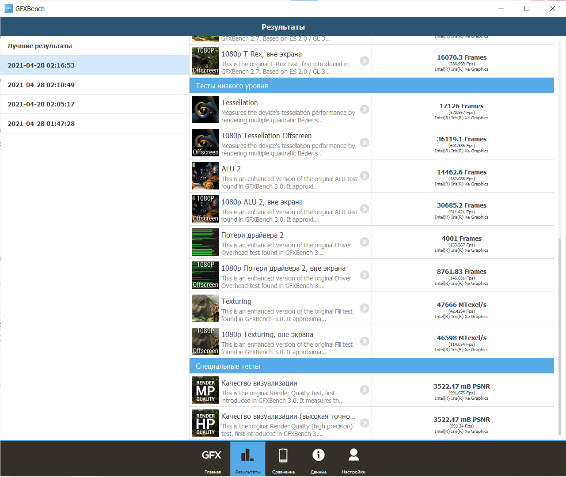The width and height of the screenshot is (566, 477).
Task: Click the 1080p Tessellation Offscreen thumbnail
Action: (x=205, y=143)
